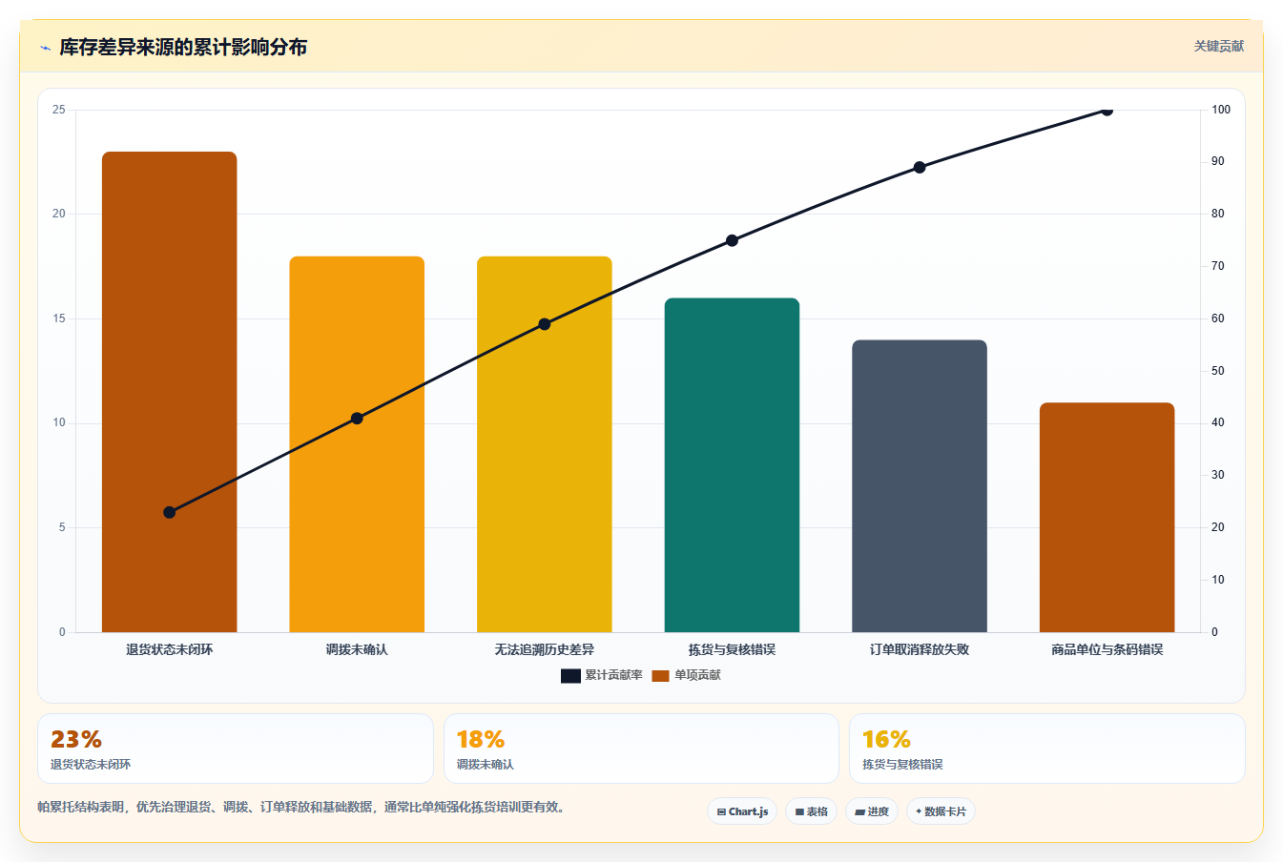Click the footer note starting 帕累托结构表明
The image size is (1283, 862).
pos(303,807)
